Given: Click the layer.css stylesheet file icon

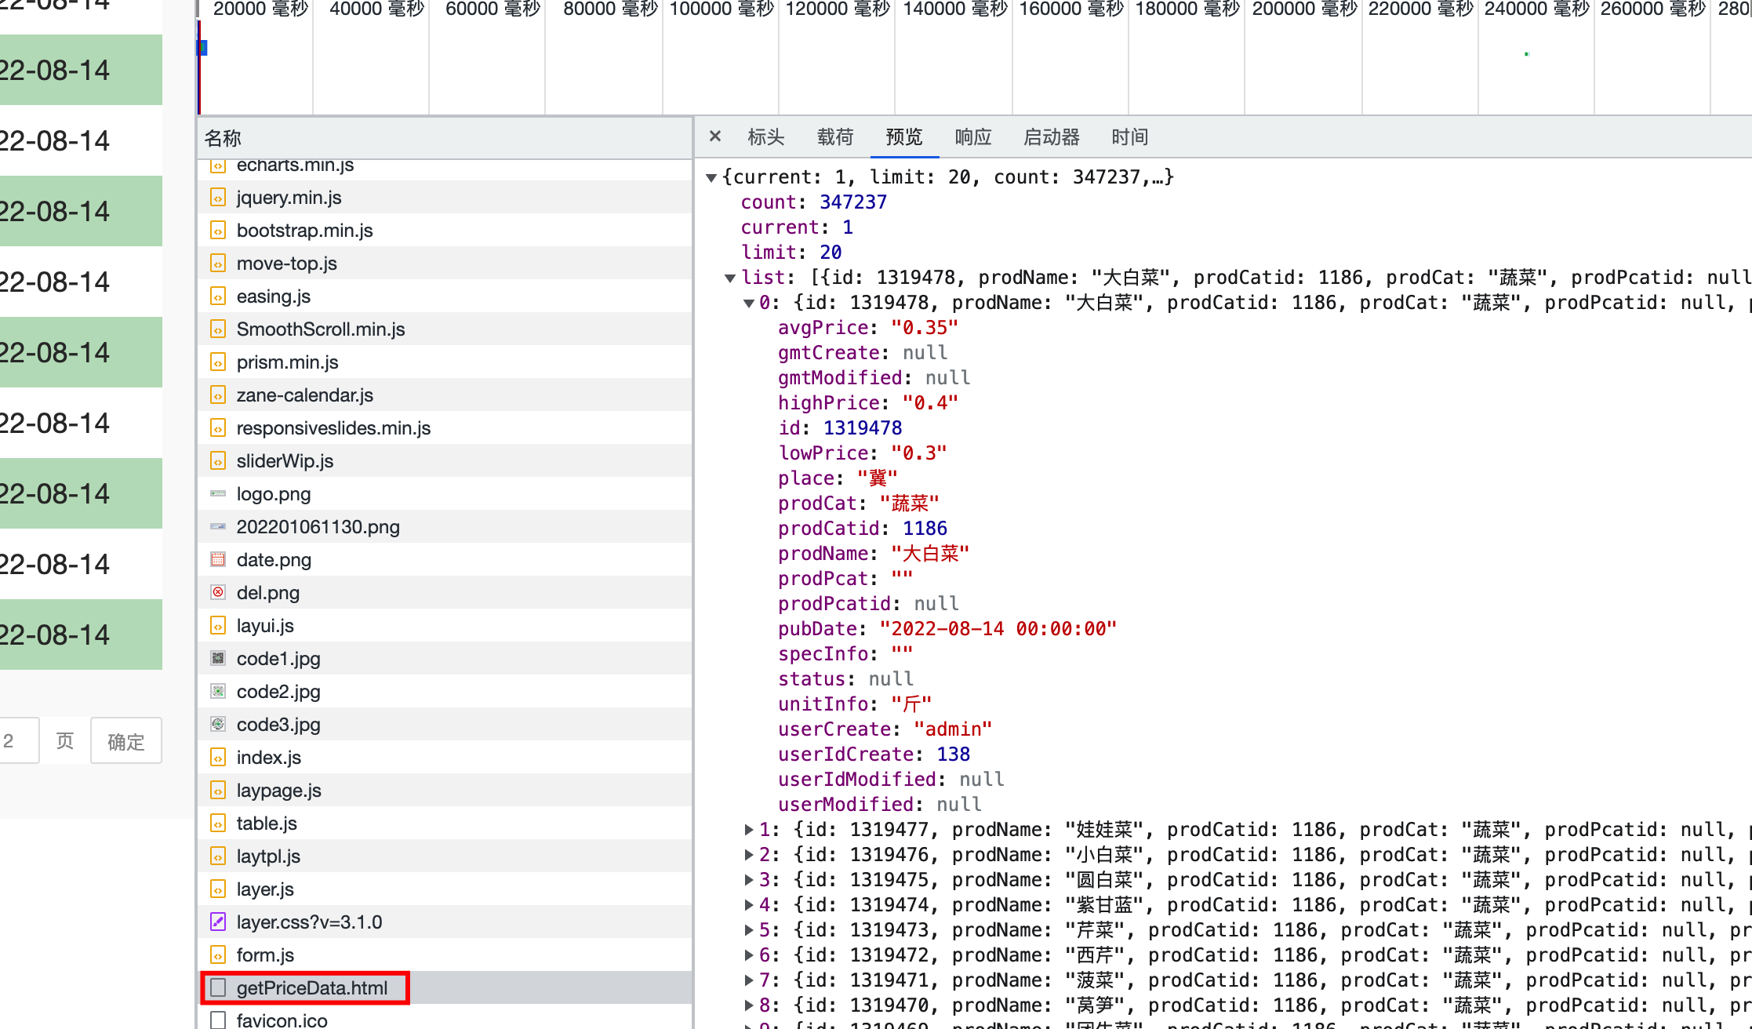Looking at the screenshot, I should (x=218, y=922).
